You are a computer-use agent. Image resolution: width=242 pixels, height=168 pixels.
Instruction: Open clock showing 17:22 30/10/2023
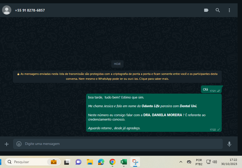(229, 162)
